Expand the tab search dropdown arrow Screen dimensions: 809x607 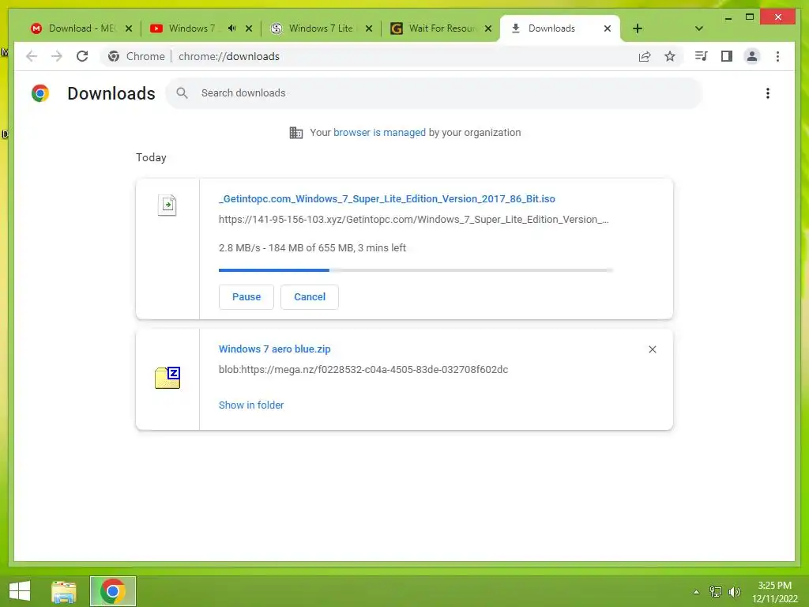pyautogui.click(x=699, y=28)
